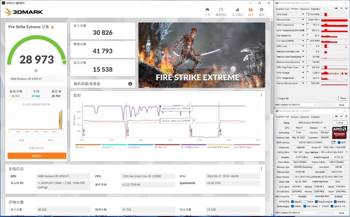Click refresh icon in GPU-Z Graphics Card window
This screenshot has height=217, width=350.
pyautogui.click(x=341, y=116)
